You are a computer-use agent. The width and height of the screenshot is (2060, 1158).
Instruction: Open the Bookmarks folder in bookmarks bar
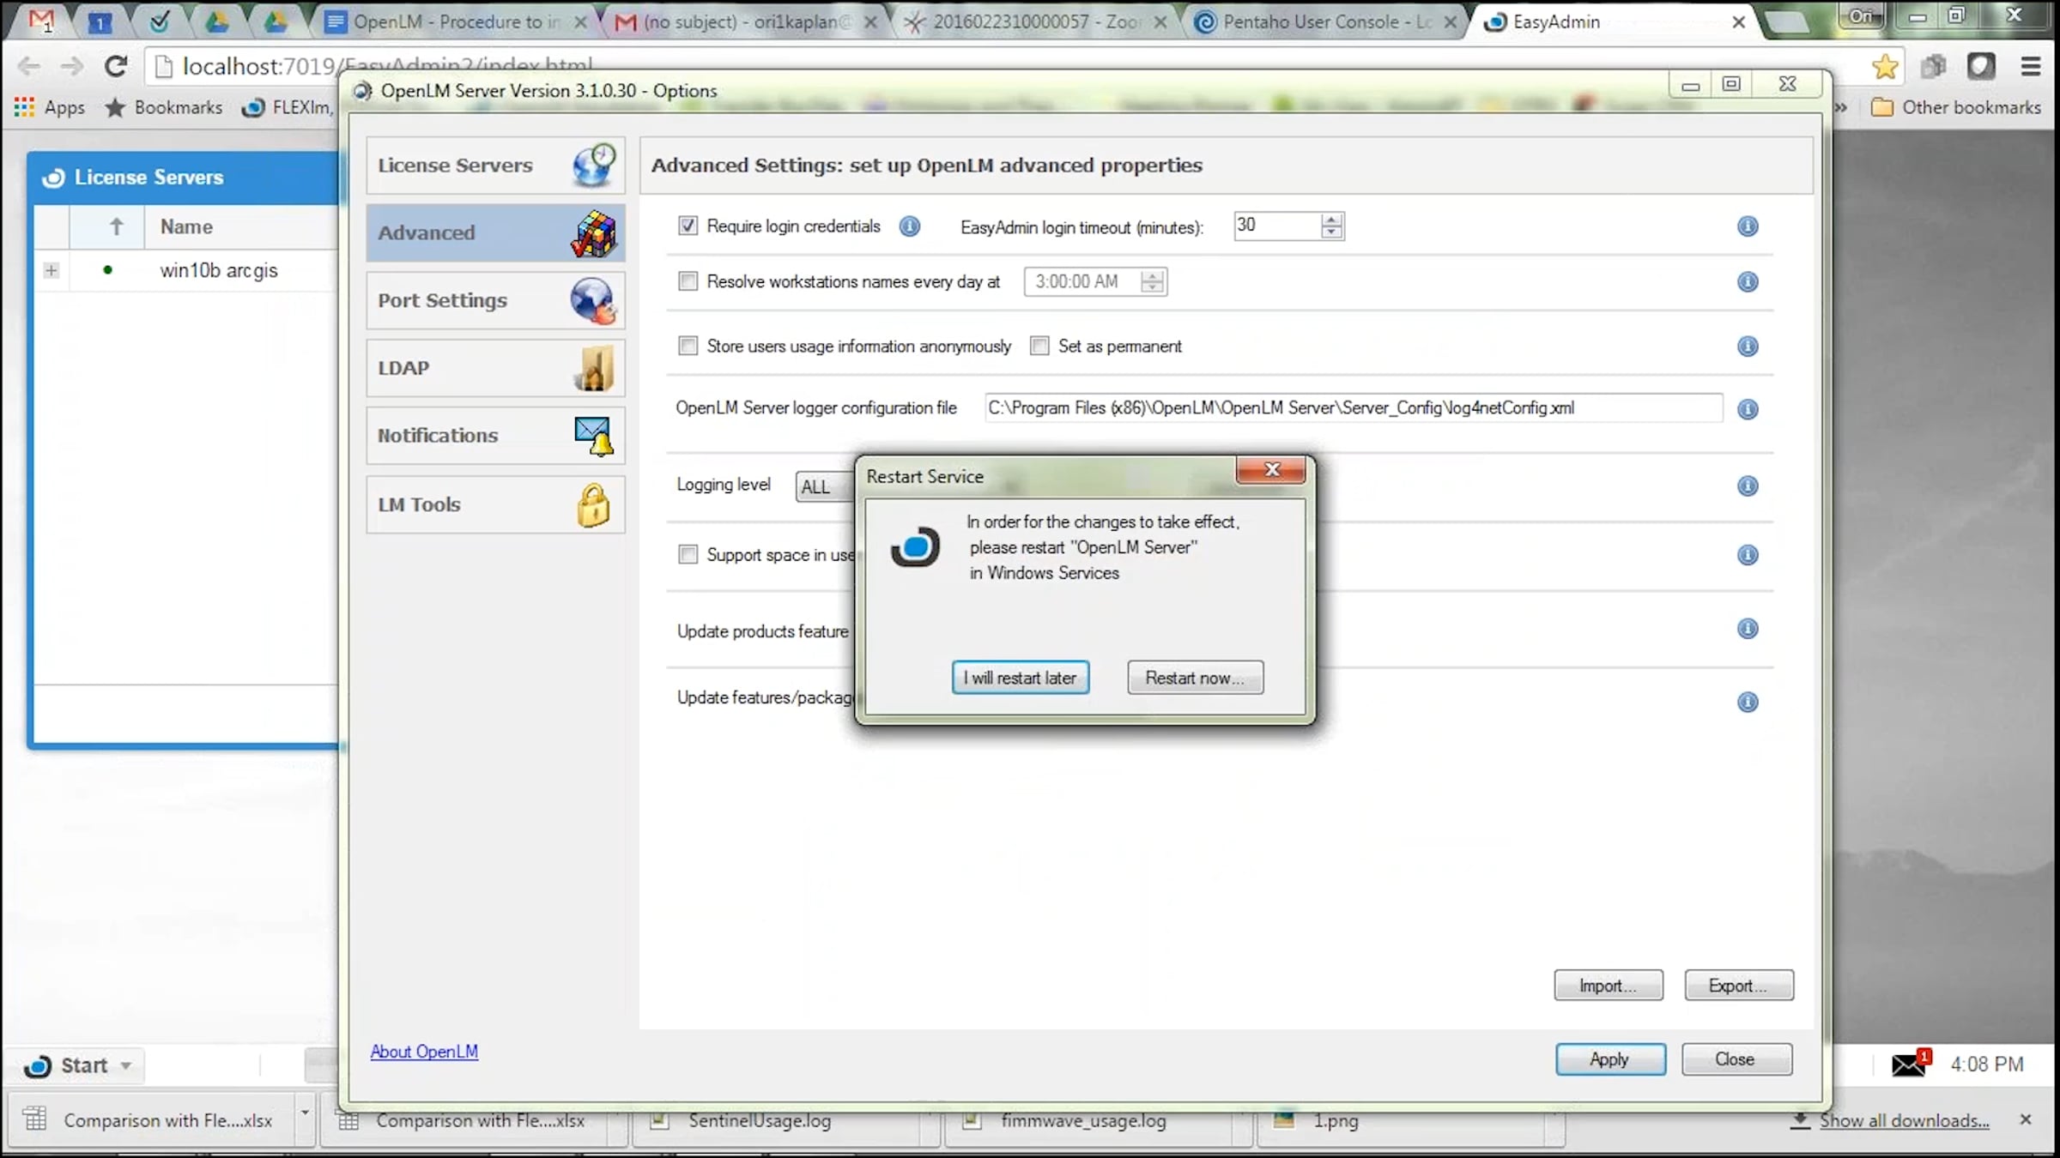(x=163, y=107)
